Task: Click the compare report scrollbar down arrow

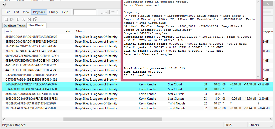Action: tap(258, 77)
